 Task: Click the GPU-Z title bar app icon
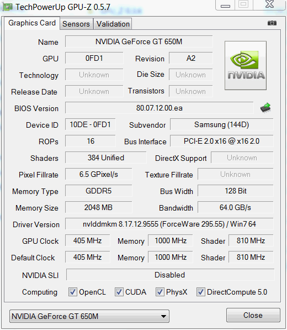[7, 7]
